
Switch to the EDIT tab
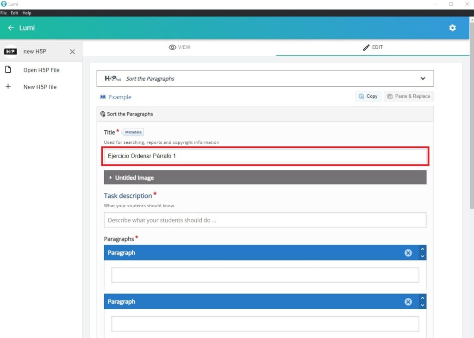click(373, 47)
